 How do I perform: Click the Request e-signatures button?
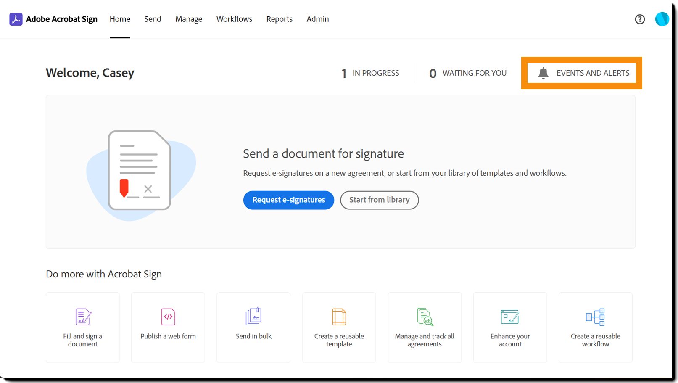[289, 200]
